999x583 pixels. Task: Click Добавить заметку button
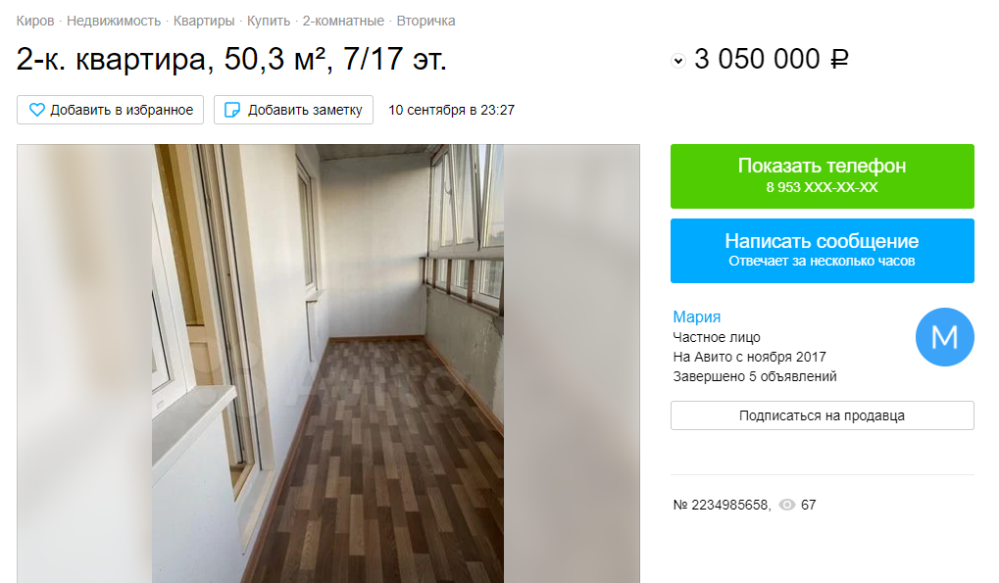coord(294,110)
